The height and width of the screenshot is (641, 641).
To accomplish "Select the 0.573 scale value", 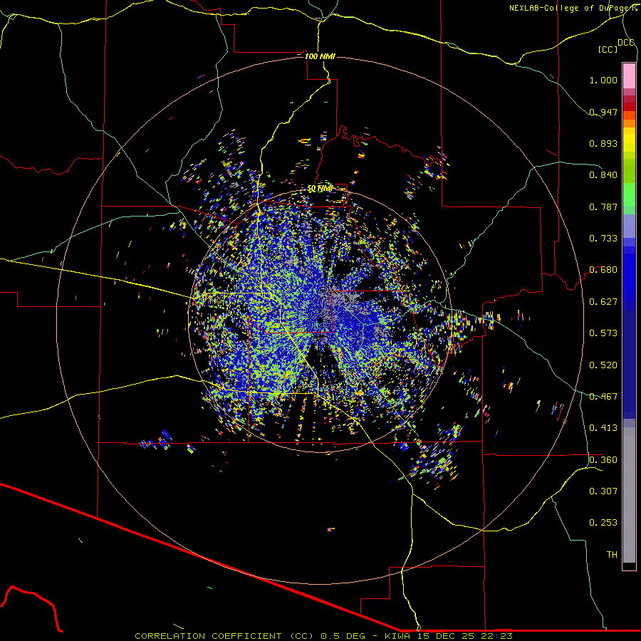I will point(603,333).
